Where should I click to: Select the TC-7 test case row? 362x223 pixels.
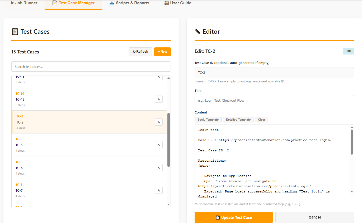(x=89, y=190)
